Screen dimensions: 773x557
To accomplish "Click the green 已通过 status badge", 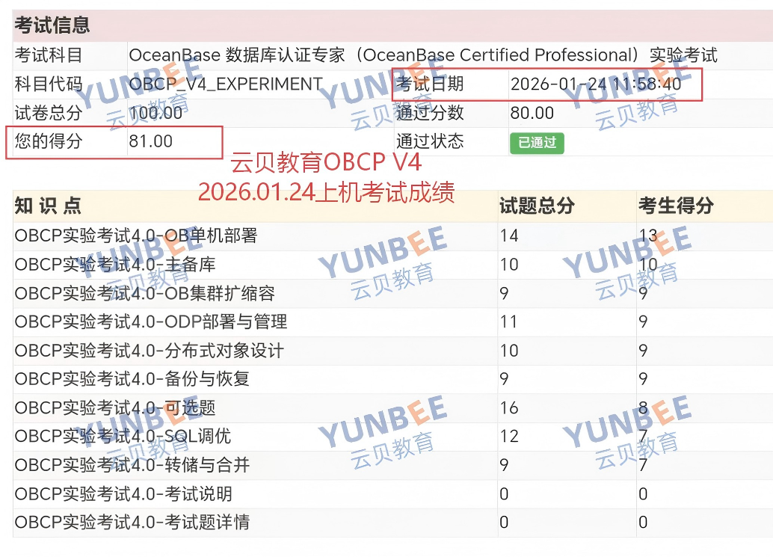I will 537,143.
